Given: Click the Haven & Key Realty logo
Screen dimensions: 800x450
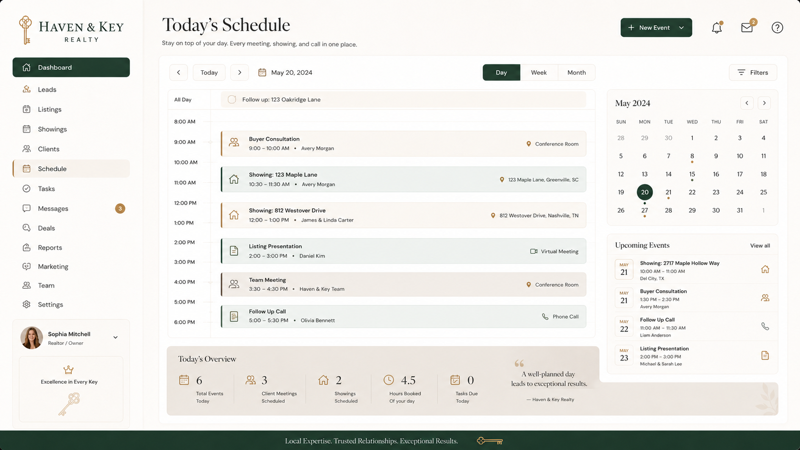Looking at the screenshot, I should [71, 30].
